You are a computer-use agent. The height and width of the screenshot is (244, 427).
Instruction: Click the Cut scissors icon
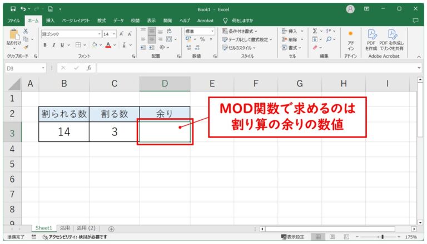pyautogui.click(x=26, y=31)
